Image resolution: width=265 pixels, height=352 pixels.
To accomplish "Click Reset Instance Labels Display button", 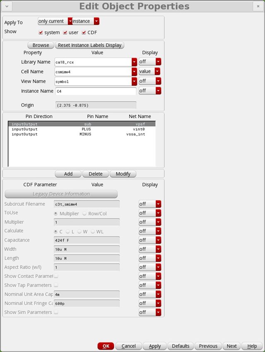I will click(x=89, y=45).
